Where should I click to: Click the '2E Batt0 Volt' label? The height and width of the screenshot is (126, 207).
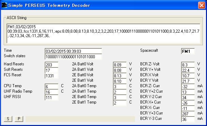(83, 75)
